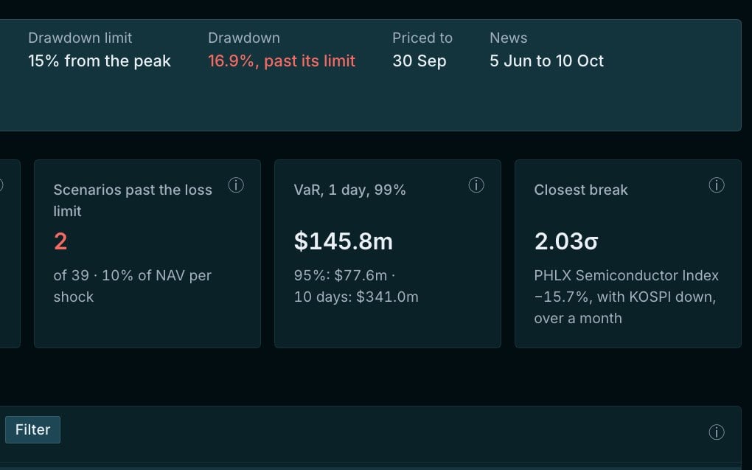Click the 'Closest break' heading
Screen dimensions: 752x470
[581, 190]
